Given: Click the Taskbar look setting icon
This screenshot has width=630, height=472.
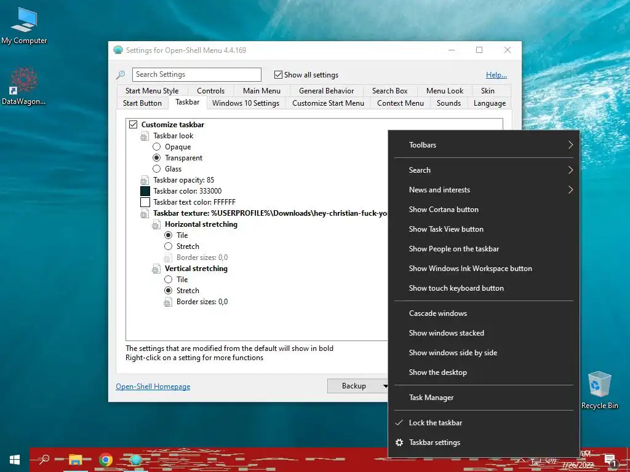Looking at the screenshot, I should (145, 136).
